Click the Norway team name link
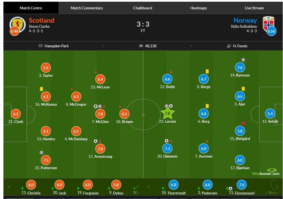Screen dimensions: 283x199 (x=245, y=20)
